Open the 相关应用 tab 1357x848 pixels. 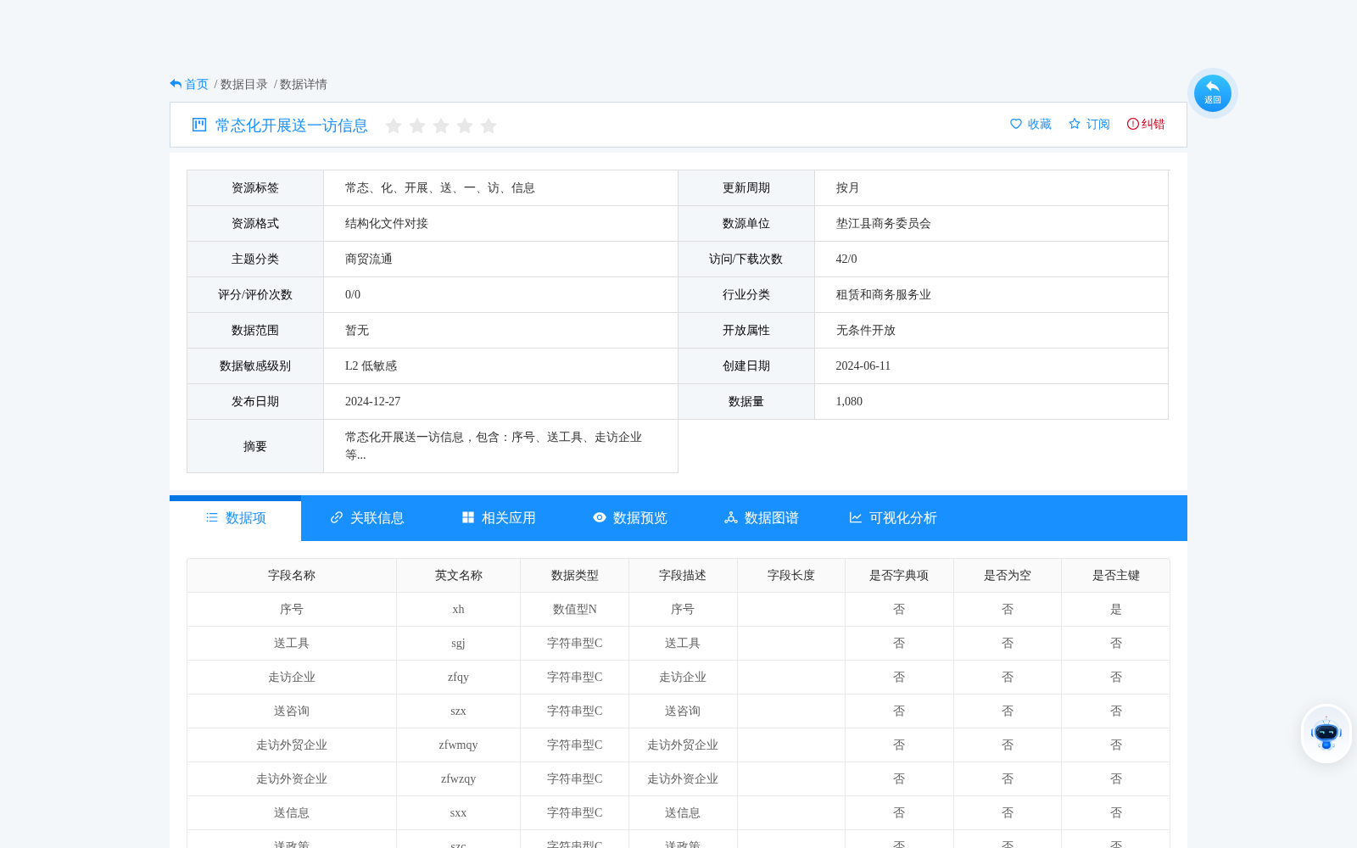(498, 518)
